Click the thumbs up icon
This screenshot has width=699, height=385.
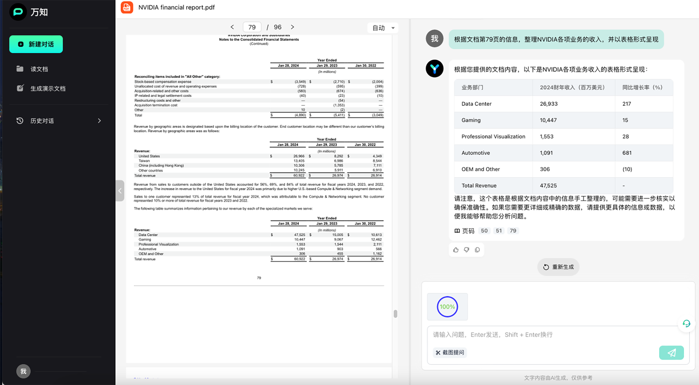456,250
